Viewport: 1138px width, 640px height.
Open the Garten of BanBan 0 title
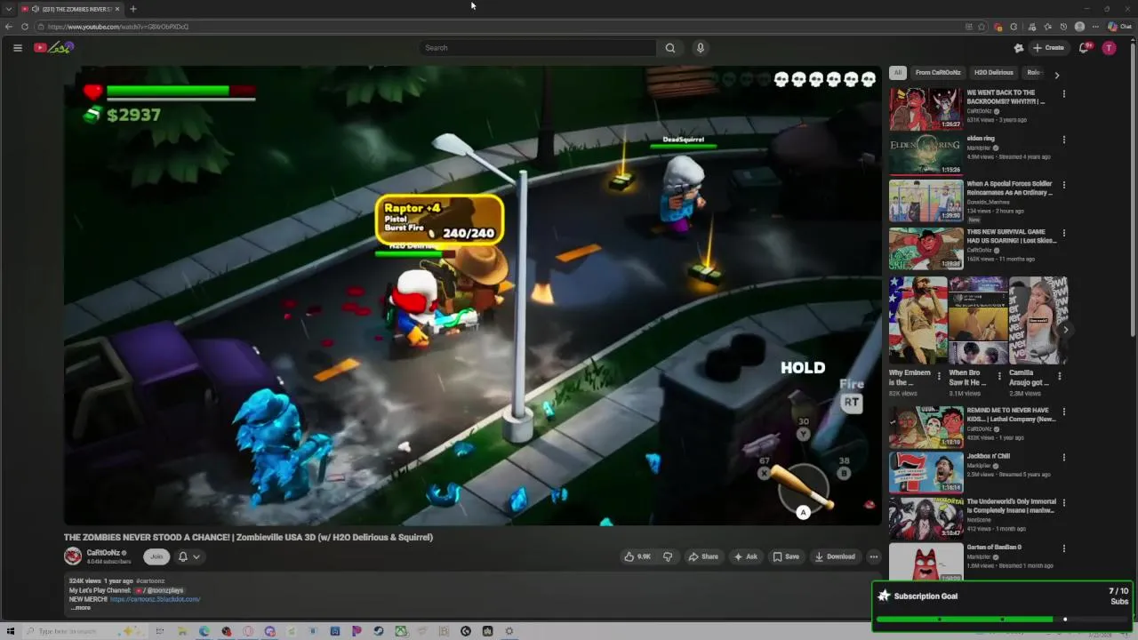point(994,547)
